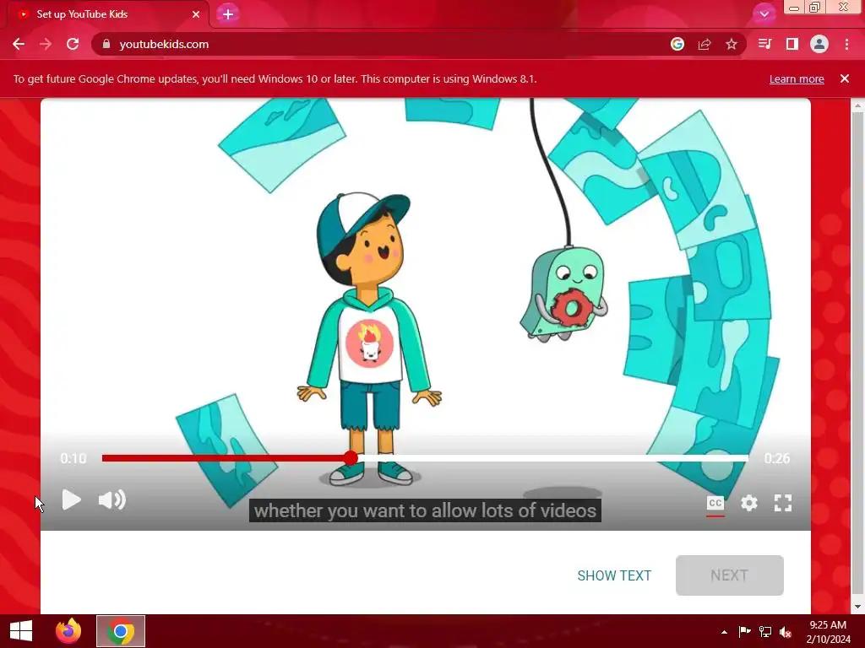Open the Action Center flag icon

coord(744,632)
